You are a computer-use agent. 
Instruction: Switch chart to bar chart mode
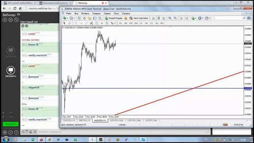(x=154, y=18)
